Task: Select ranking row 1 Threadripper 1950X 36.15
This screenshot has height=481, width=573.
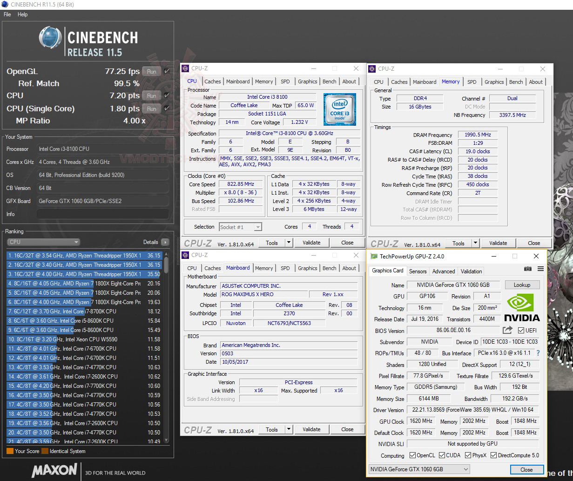Action: 84,255
